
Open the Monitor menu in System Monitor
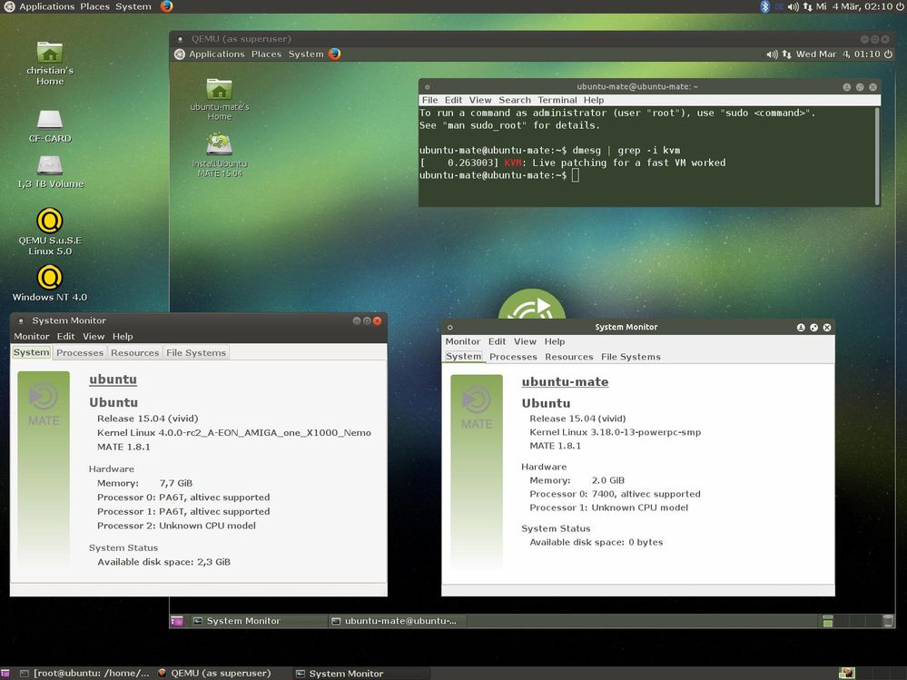point(31,336)
